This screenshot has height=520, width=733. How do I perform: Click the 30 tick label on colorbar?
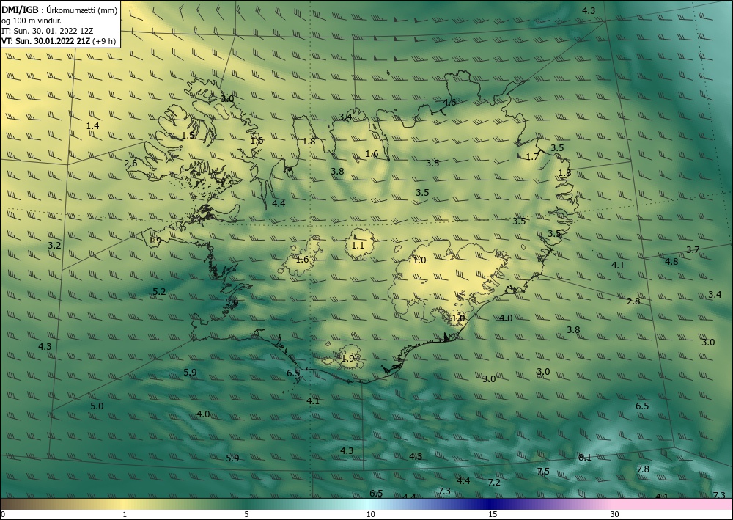pyautogui.click(x=615, y=514)
